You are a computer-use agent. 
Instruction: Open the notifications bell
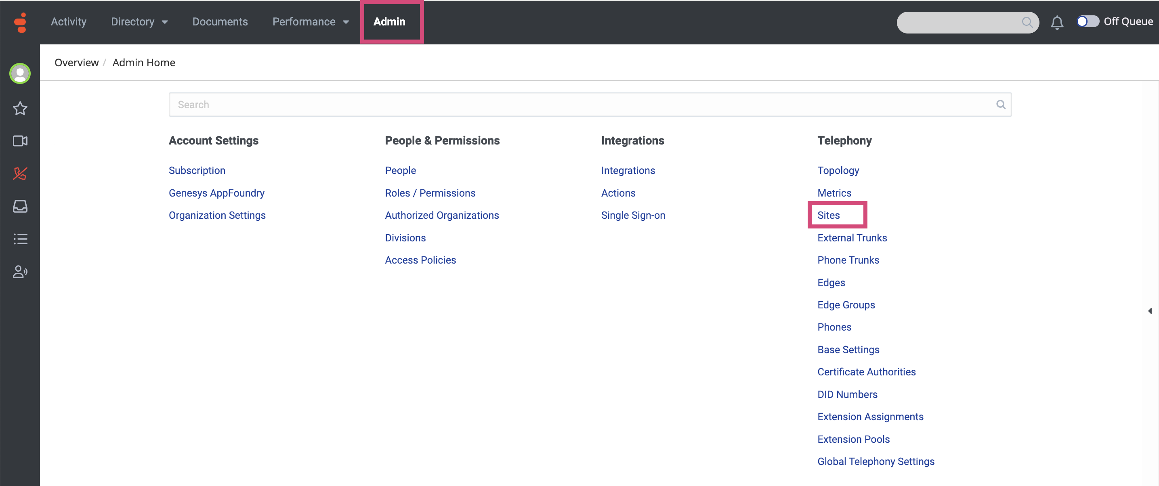[x=1057, y=22]
